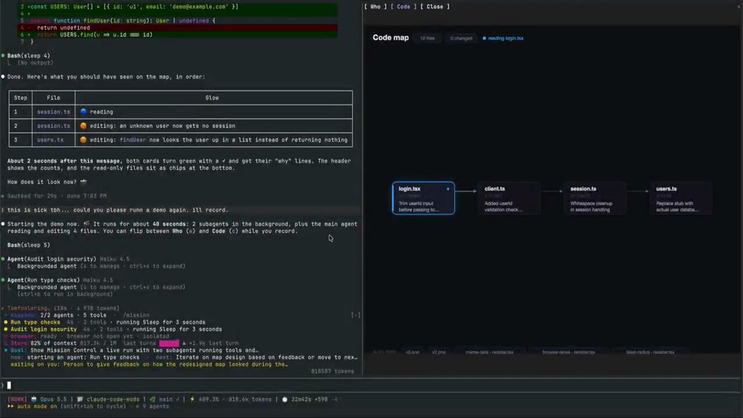Click the clock session timer icon
743x418 pixels.
click(286, 399)
